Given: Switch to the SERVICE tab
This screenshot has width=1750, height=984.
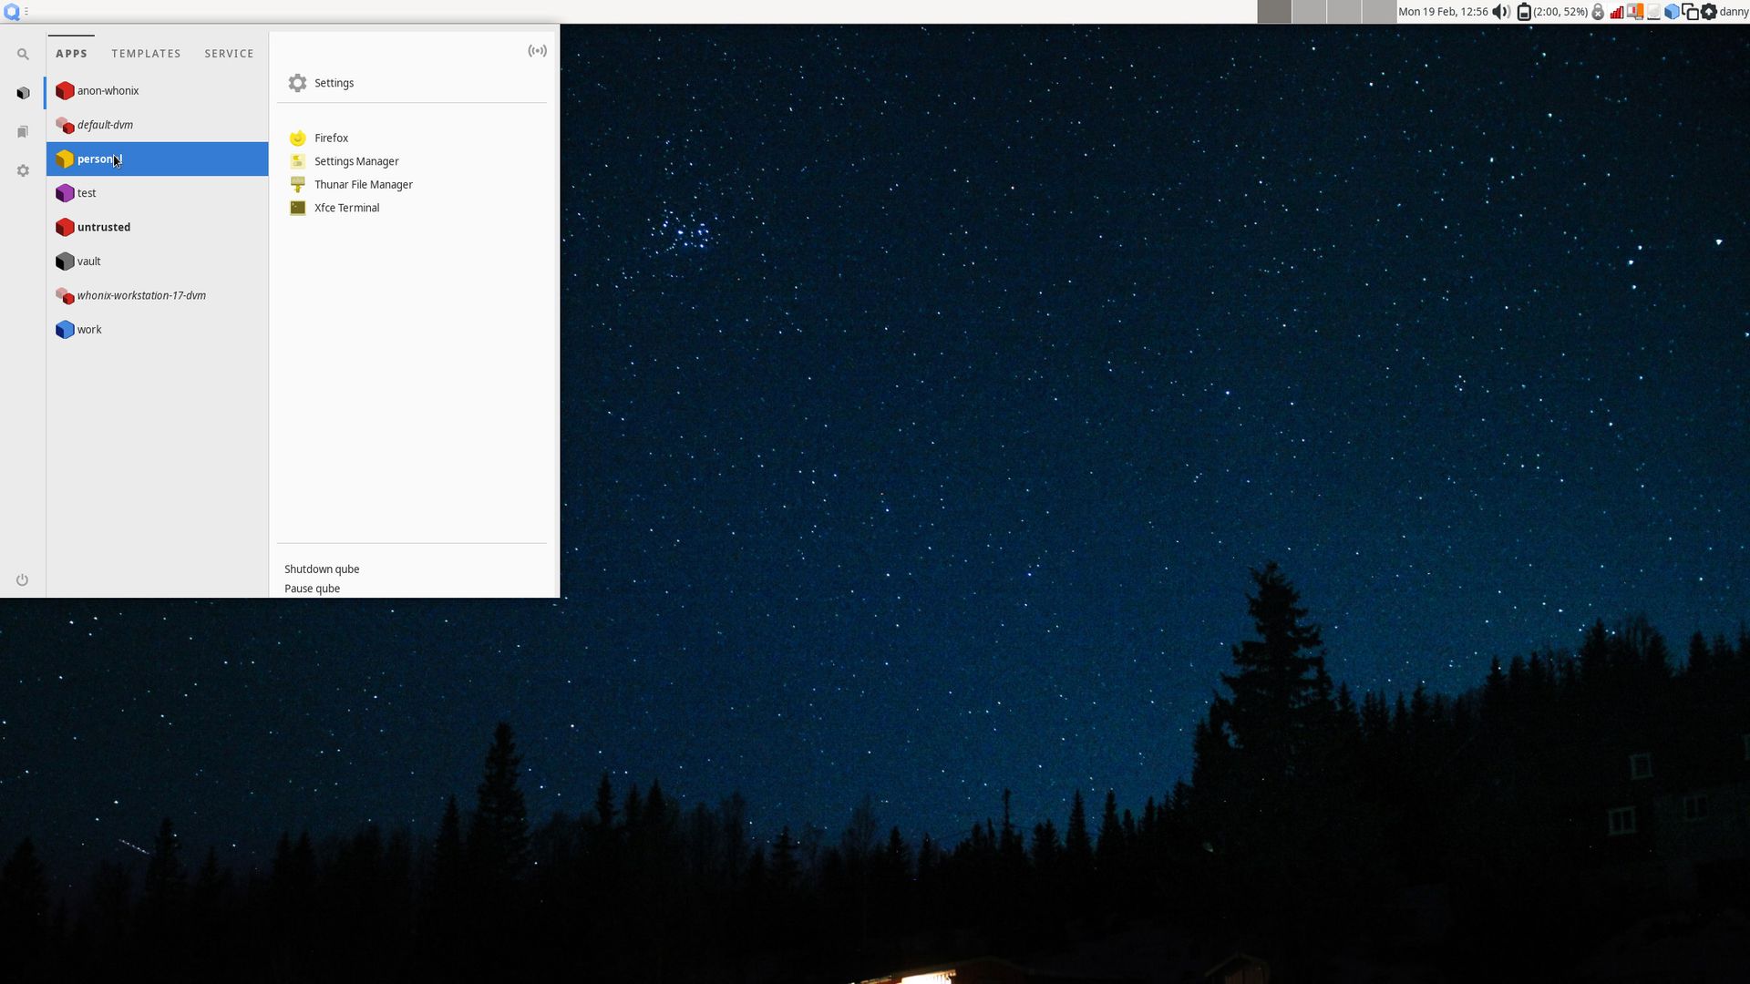Looking at the screenshot, I should pyautogui.click(x=229, y=54).
